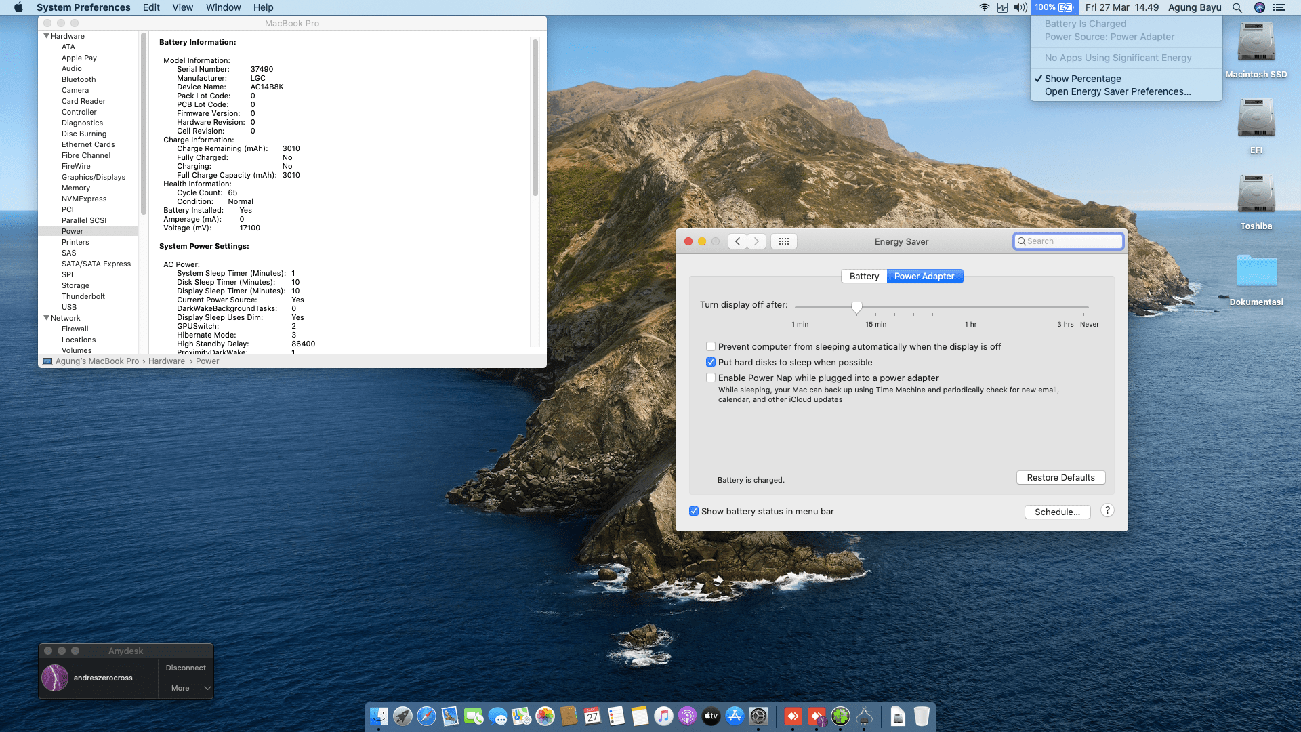Enable Prevent computer from sleeping automatically checkbox
The image size is (1301, 732).
click(x=711, y=346)
